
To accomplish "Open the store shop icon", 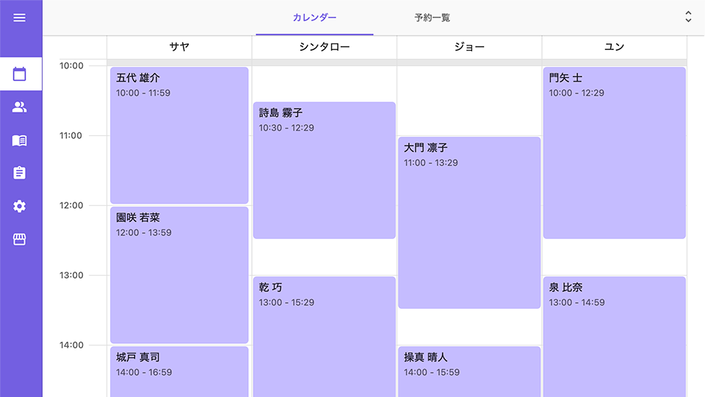I will [x=20, y=240].
